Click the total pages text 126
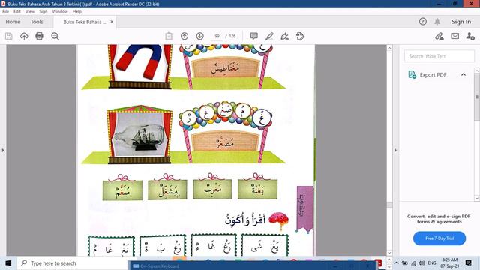This screenshot has height=270, width=480. coord(232,36)
